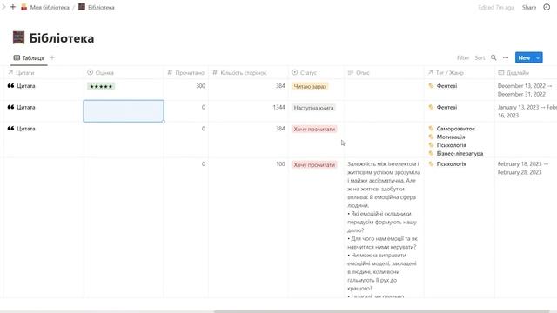Click the blue New button

click(524, 57)
